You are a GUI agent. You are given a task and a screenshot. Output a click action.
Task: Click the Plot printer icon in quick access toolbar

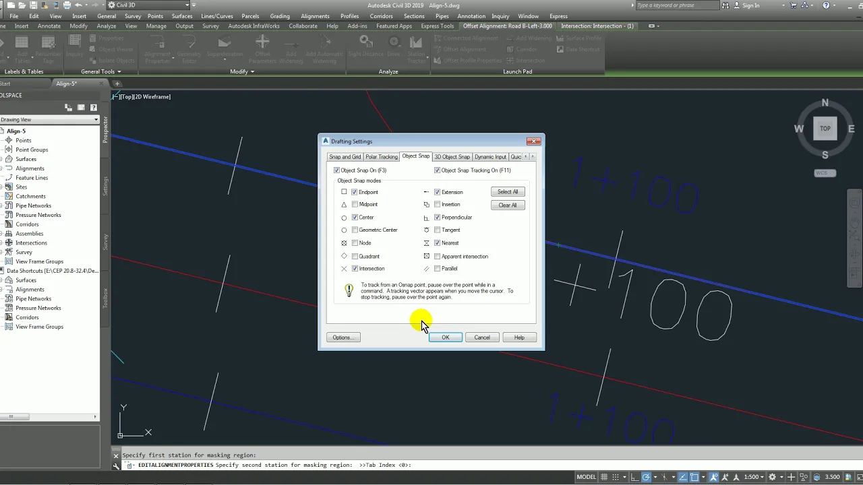[67, 5]
